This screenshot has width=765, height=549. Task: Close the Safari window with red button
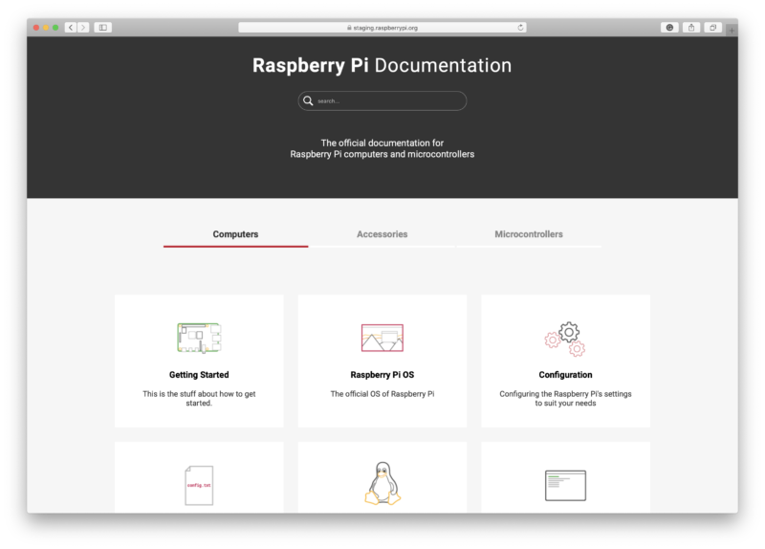36,28
